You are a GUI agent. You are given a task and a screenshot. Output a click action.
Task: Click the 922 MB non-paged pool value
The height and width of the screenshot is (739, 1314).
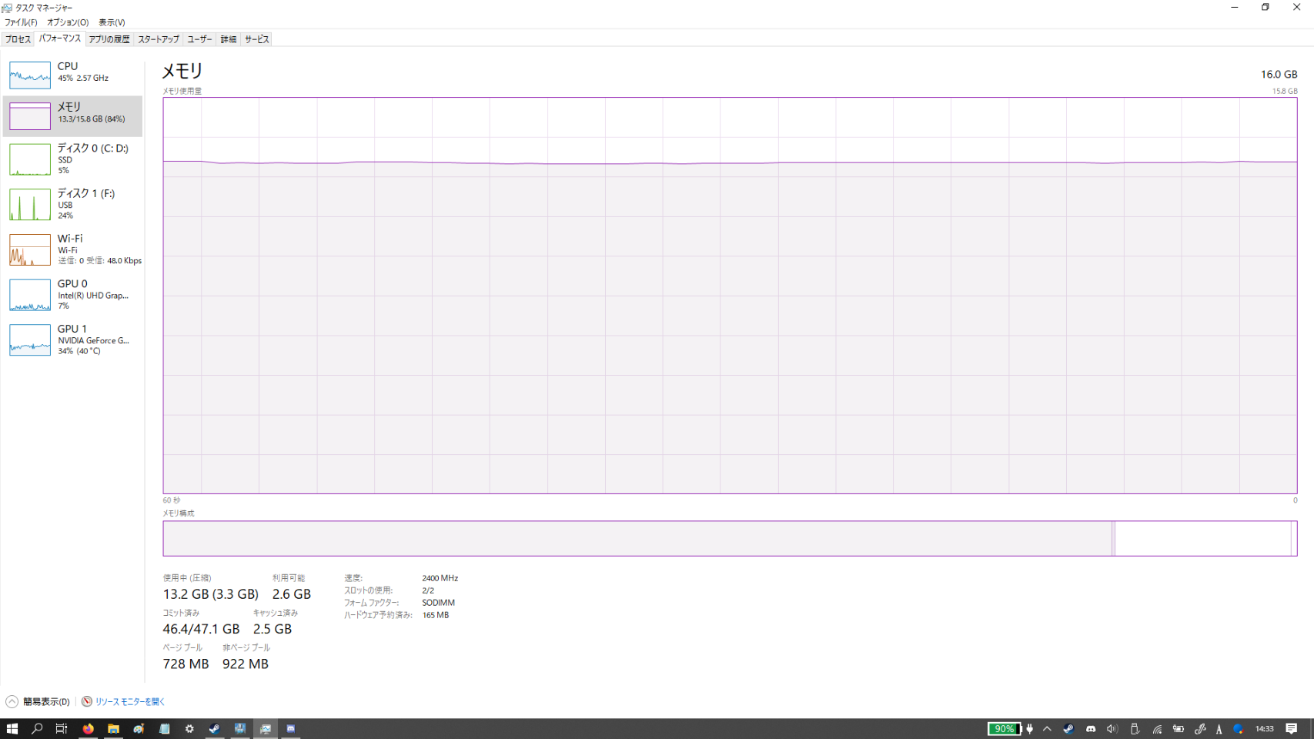pyautogui.click(x=246, y=664)
